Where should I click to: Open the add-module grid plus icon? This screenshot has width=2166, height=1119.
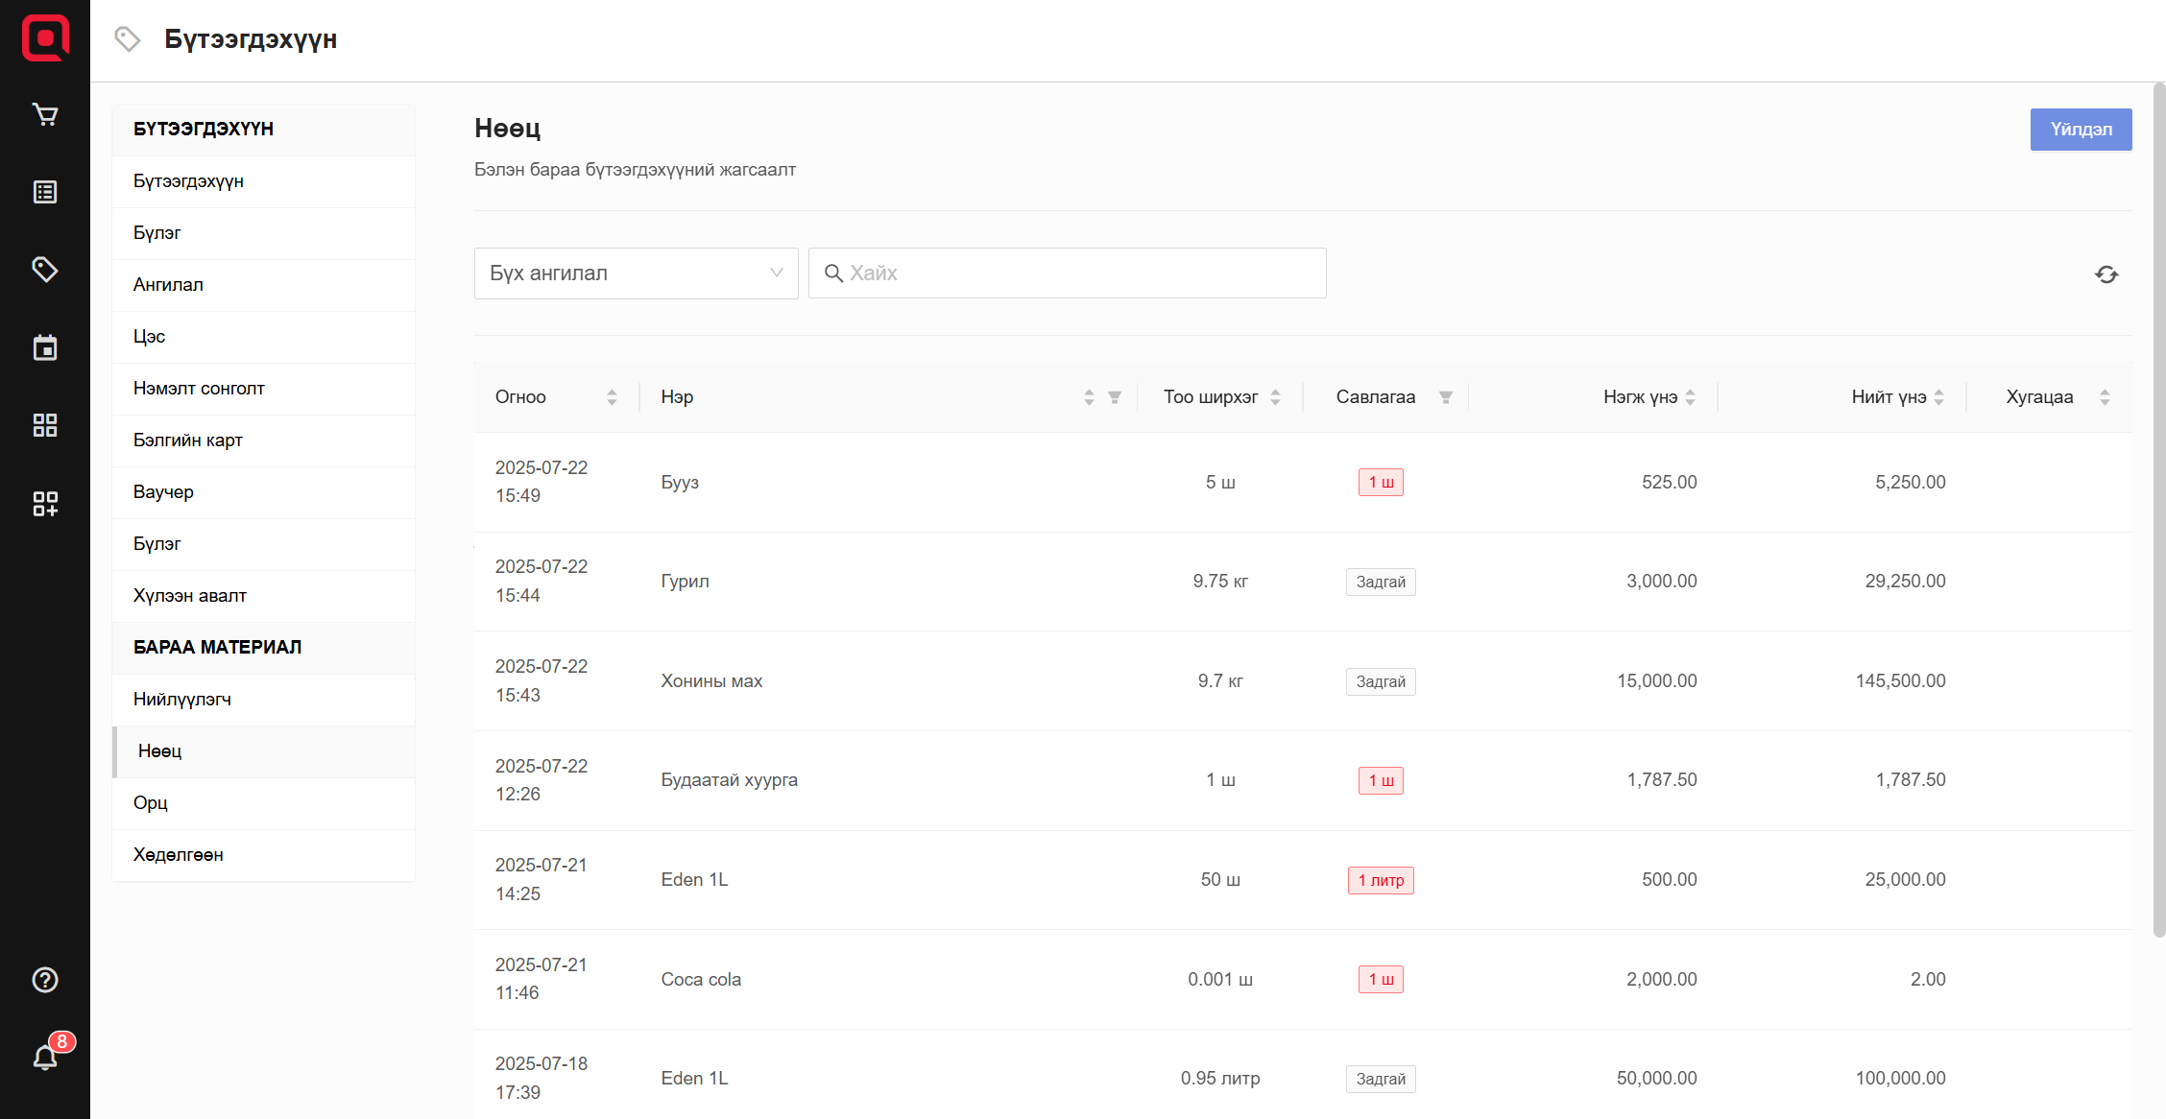click(45, 503)
